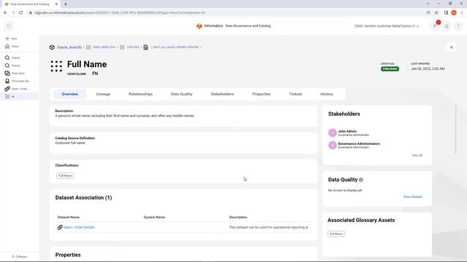Image resolution: width=467 pixels, height=262 pixels.
Task: Open the Tickets tab
Action: (x=296, y=94)
